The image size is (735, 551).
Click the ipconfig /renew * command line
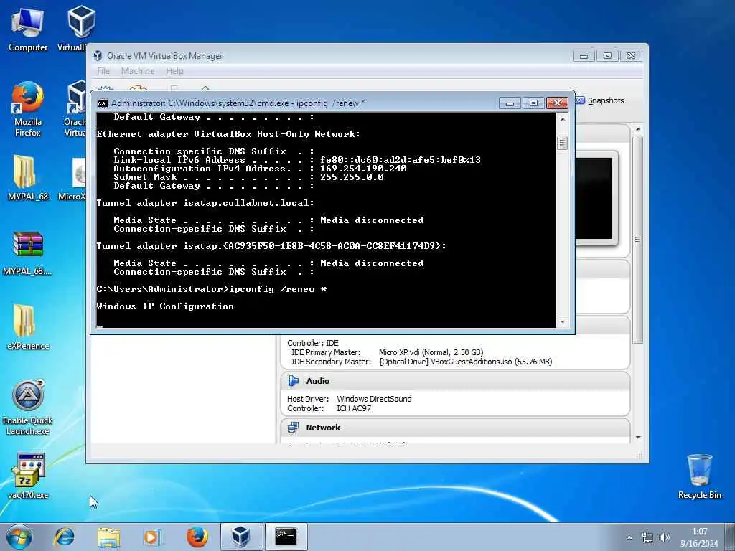(212, 289)
